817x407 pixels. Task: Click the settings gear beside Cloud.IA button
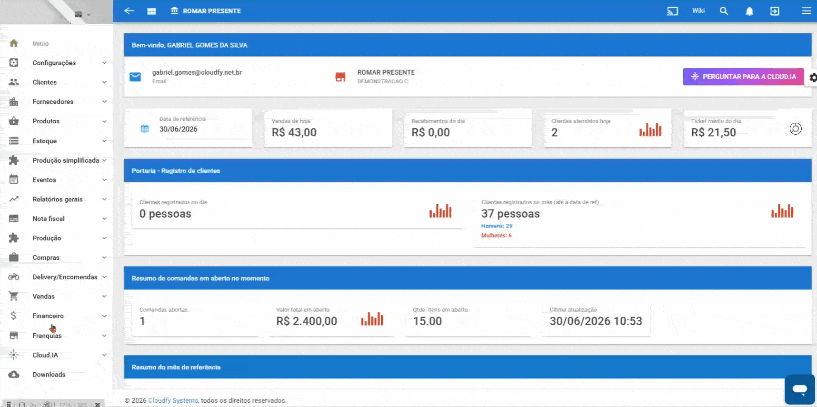coord(813,78)
